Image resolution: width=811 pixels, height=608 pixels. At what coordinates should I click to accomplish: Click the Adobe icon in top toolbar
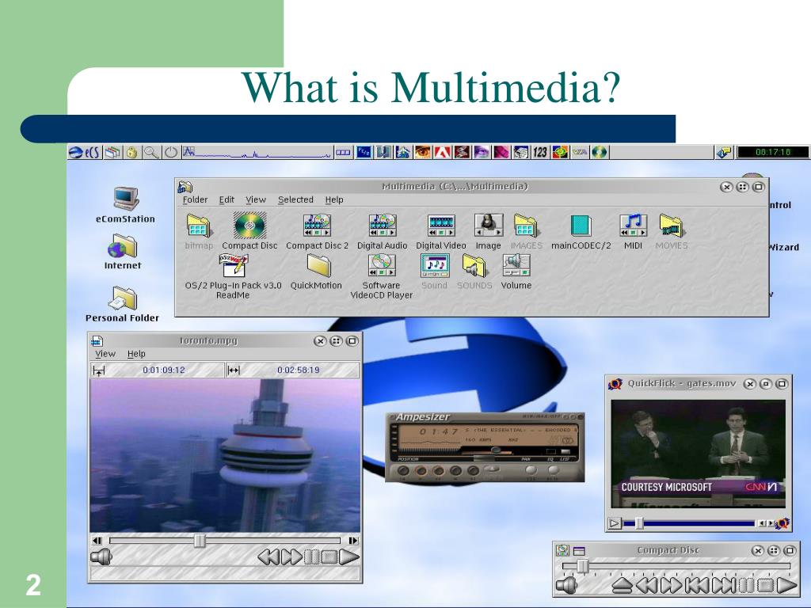[442, 152]
